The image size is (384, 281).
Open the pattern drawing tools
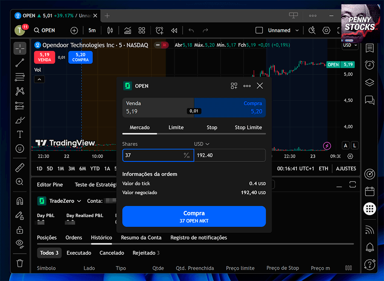click(20, 91)
